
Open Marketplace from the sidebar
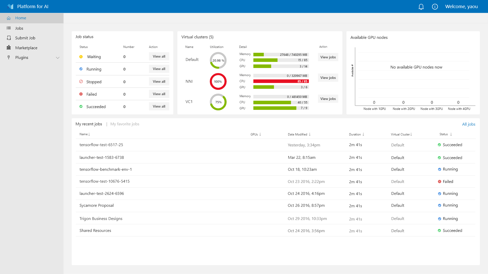click(x=9, y=48)
